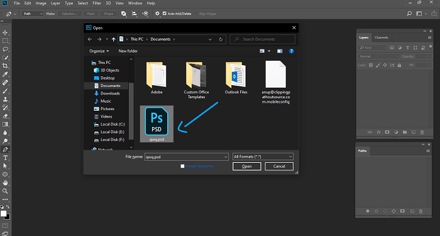The width and height of the screenshot is (440, 236).
Task: Select the qwq.psd file thumbnail
Action: [157, 124]
